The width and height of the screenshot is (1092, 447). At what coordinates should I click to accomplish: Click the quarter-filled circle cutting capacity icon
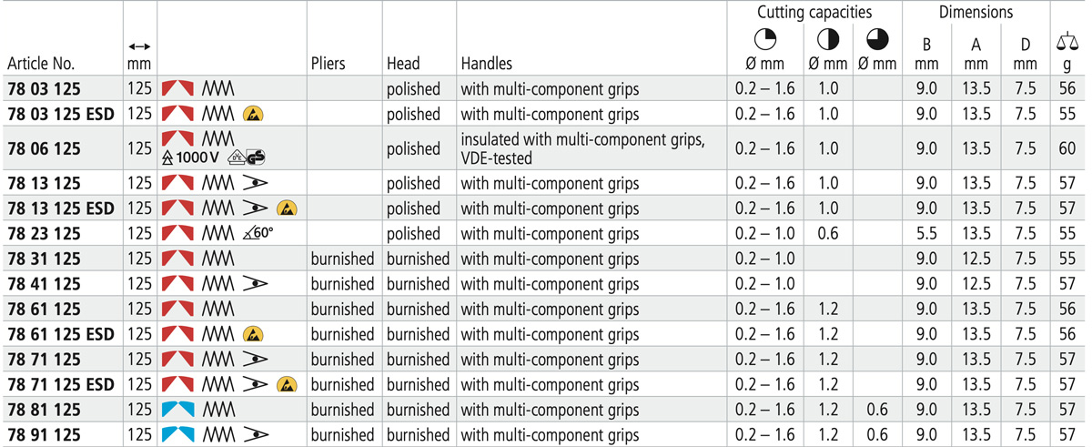click(x=764, y=41)
